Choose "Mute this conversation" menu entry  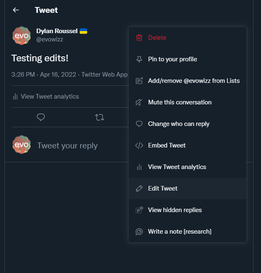point(180,102)
